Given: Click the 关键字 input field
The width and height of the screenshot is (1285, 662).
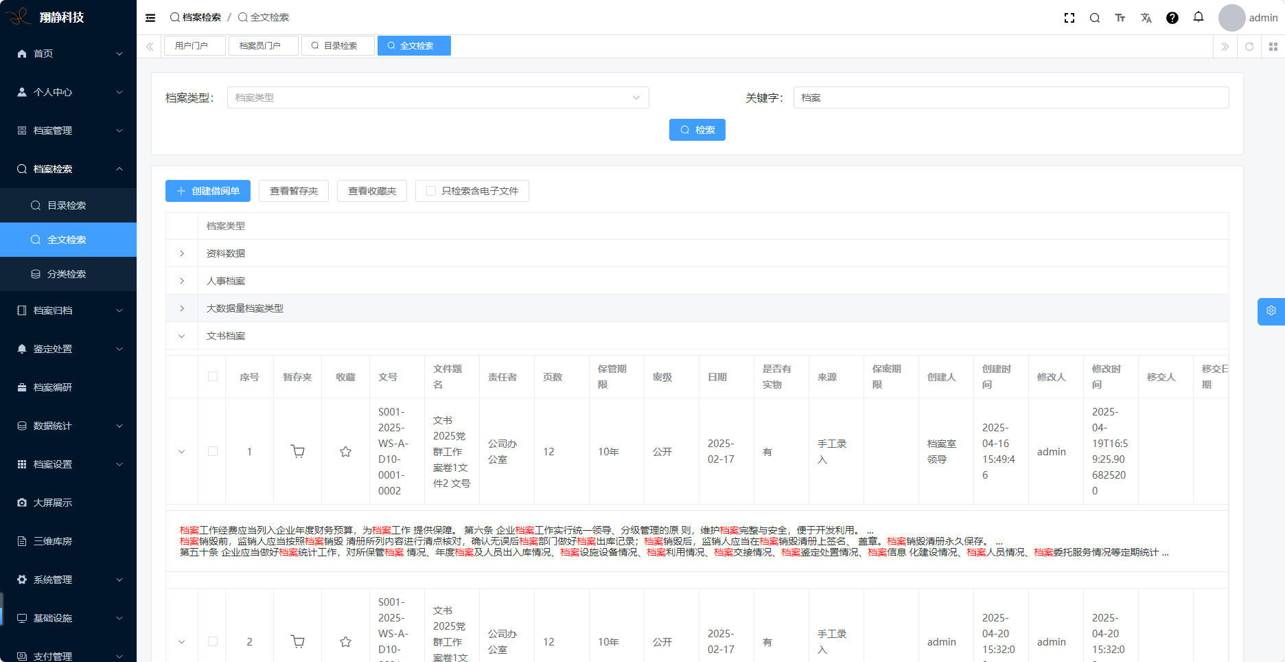Looking at the screenshot, I should pos(1010,98).
